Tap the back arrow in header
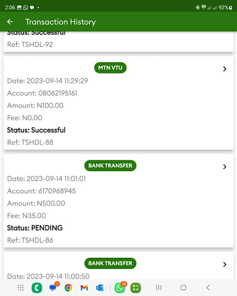237x296 pixels. [x=10, y=22]
